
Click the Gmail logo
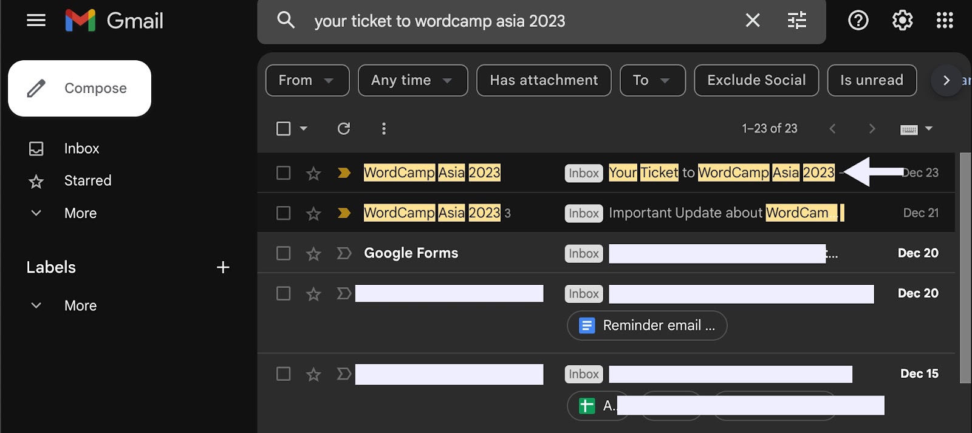114,21
